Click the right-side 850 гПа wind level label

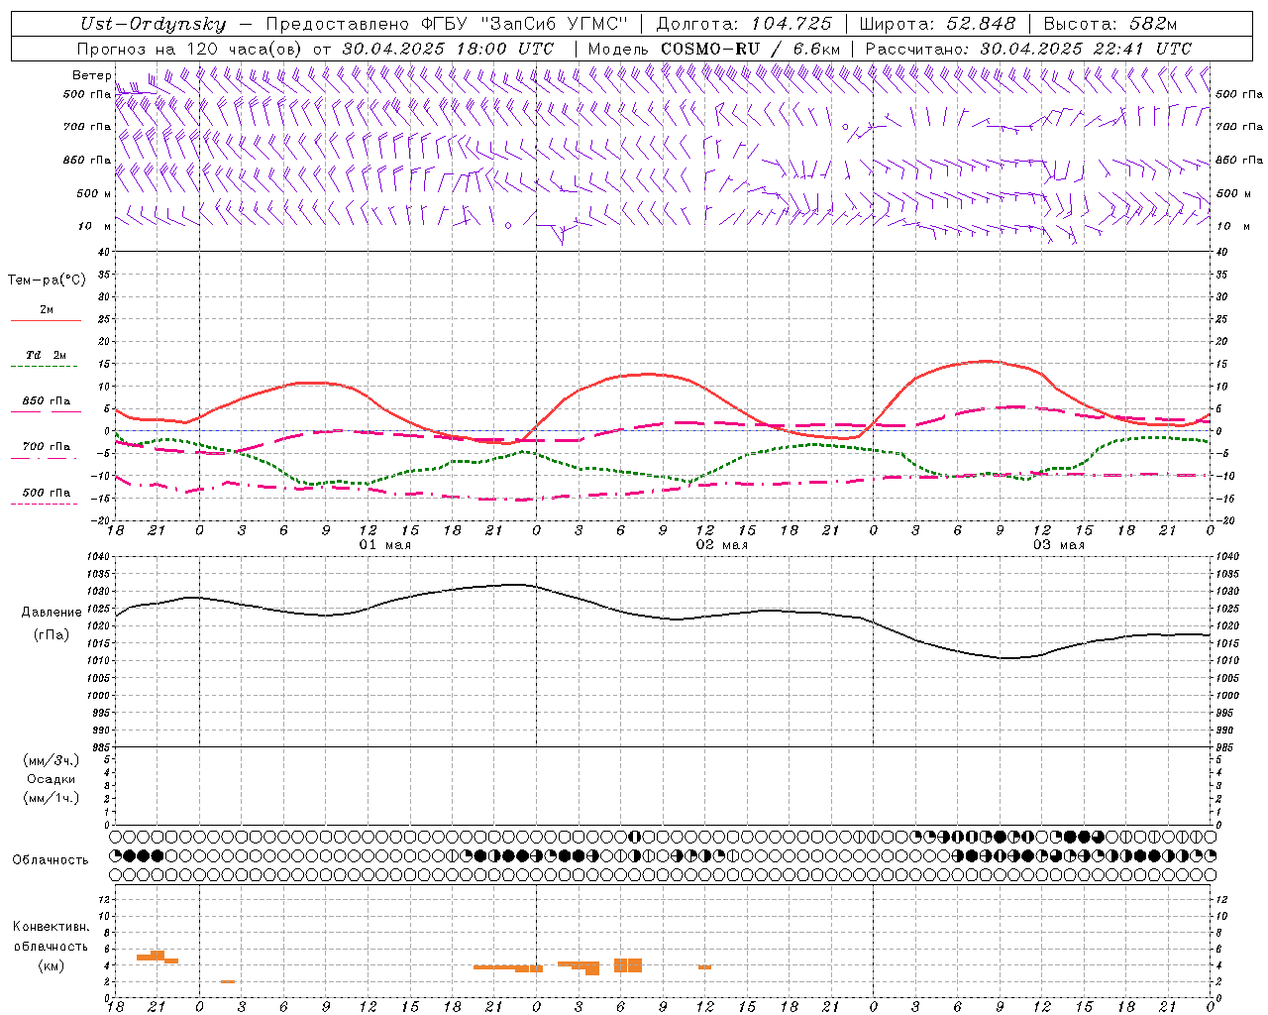(x=1239, y=160)
